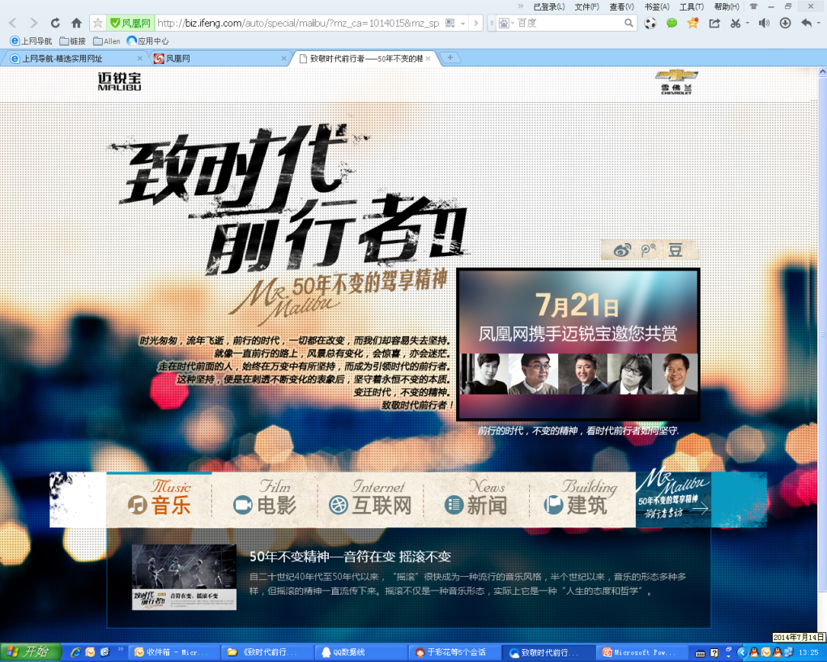827x662 pixels.
Task: Open the skin shirt icon
Action: (x=753, y=6)
